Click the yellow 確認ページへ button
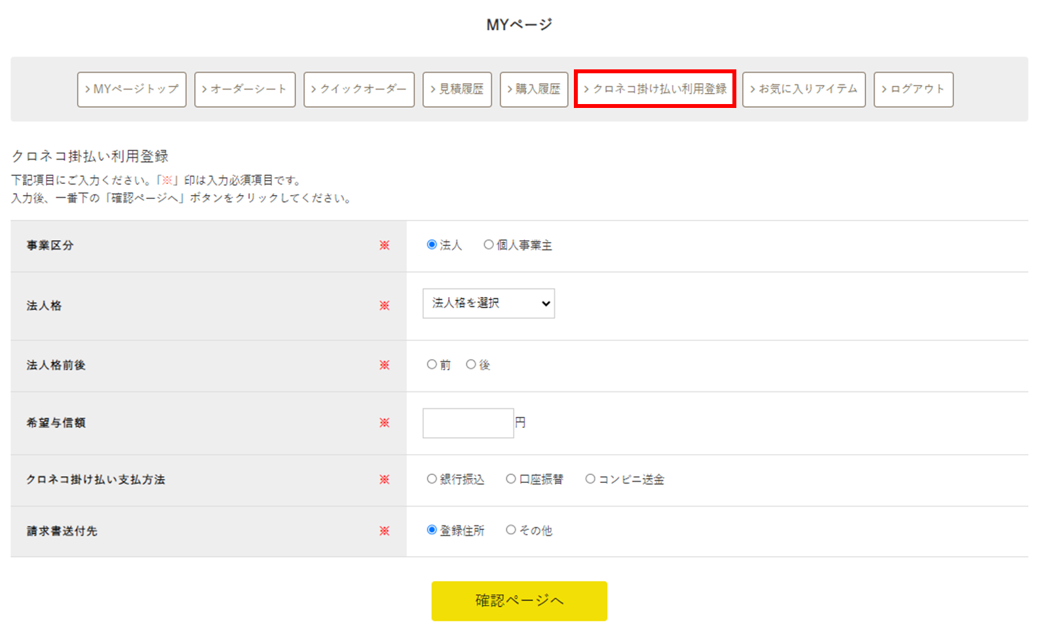The height and width of the screenshot is (638, 1039). [x=519, y=601]
